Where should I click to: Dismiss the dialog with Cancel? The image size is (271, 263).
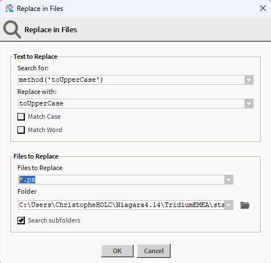[x=154, y=251]
